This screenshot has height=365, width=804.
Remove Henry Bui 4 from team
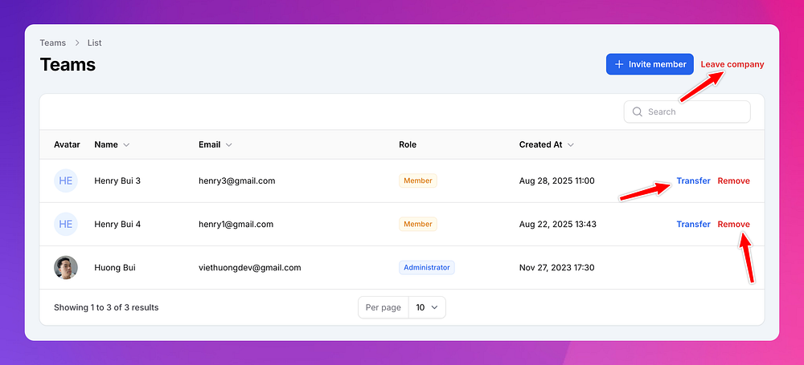[733, 224]
